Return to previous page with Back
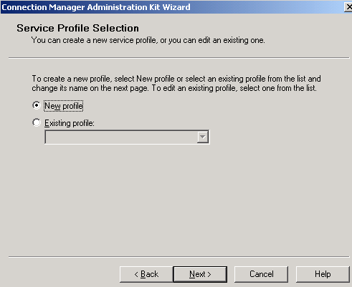 pos(146,274)
